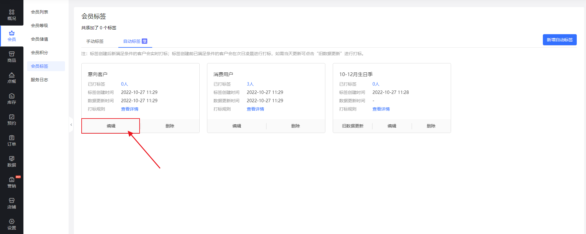Viewport: 586px width, 234px height.
Task: Open 营销 marketing icon with HOT badge
Action: click(x=12, y=183)
